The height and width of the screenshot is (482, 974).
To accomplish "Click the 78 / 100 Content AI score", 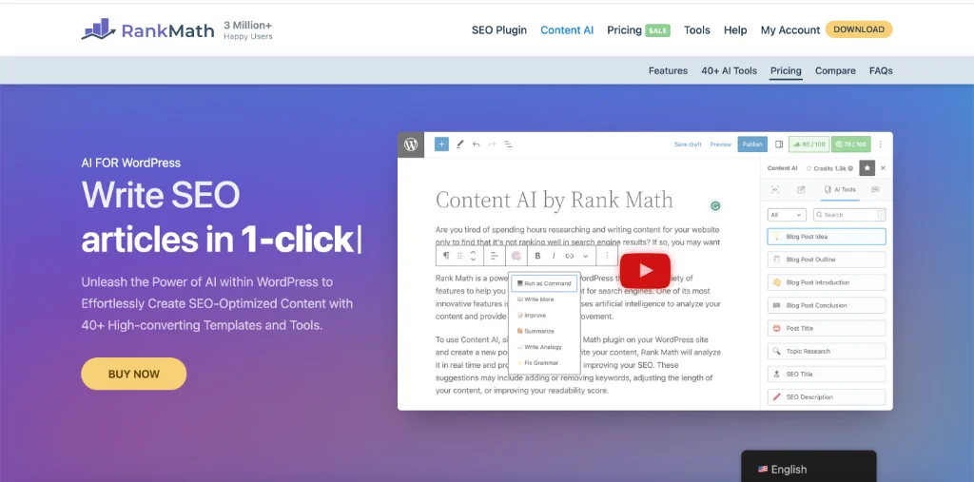I will point(851,145).
